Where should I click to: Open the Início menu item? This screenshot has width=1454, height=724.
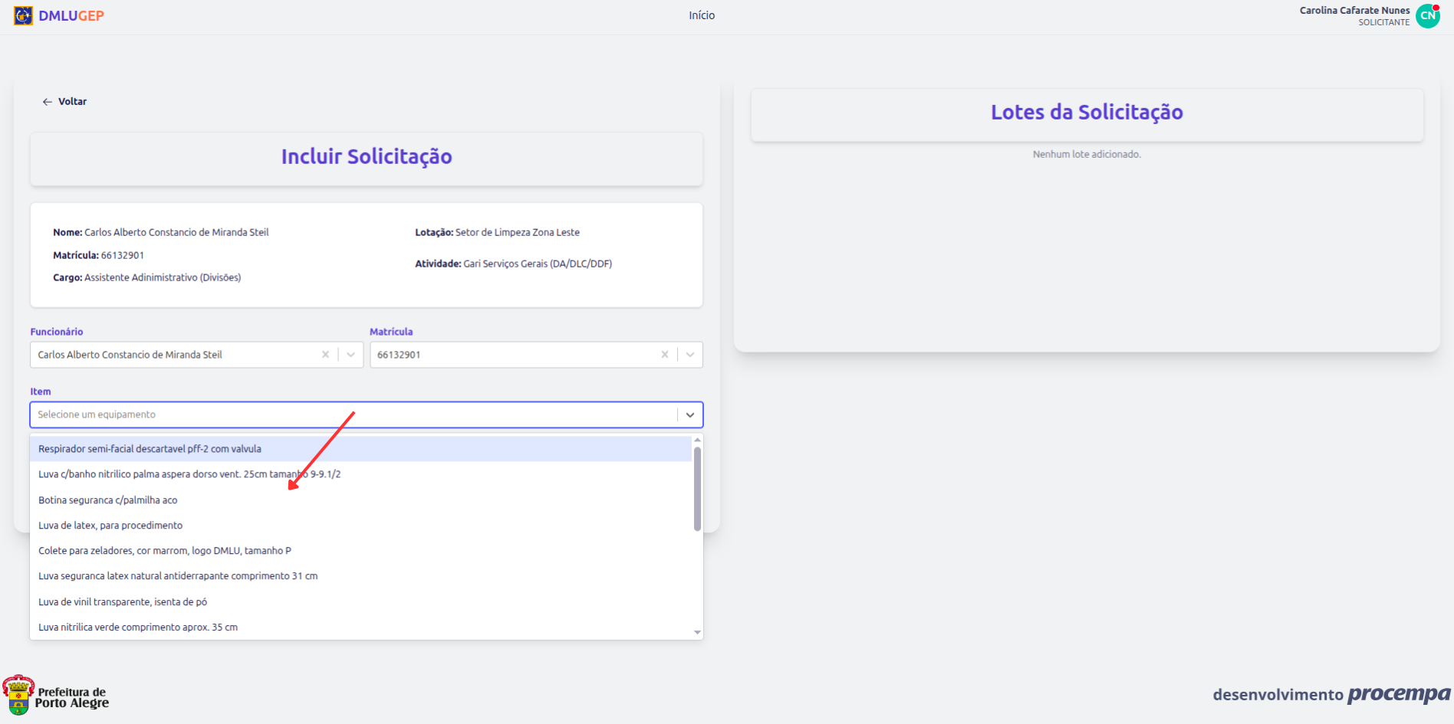click(x=702, y=15)
